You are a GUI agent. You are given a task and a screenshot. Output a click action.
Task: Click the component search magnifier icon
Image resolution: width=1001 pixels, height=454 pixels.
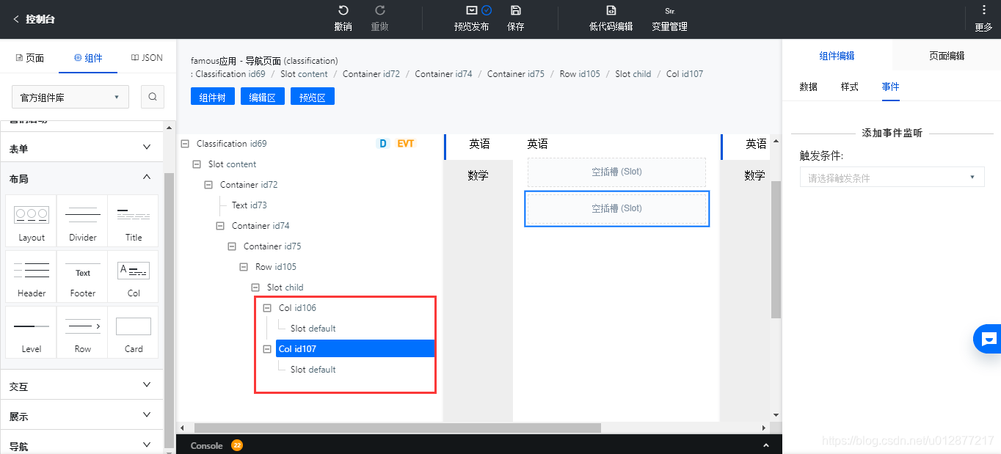tap(153, 97)
